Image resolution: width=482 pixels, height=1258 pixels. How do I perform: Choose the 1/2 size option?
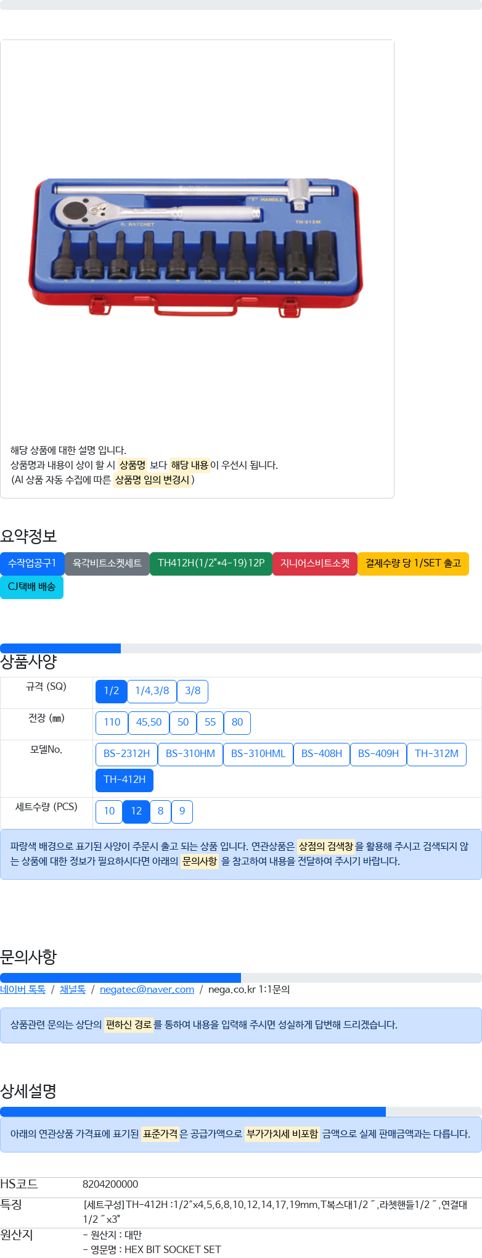tap(111, 691)
